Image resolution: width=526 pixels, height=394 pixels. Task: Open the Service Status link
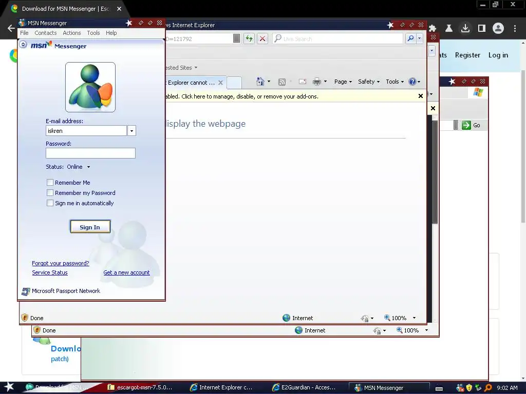50,272
